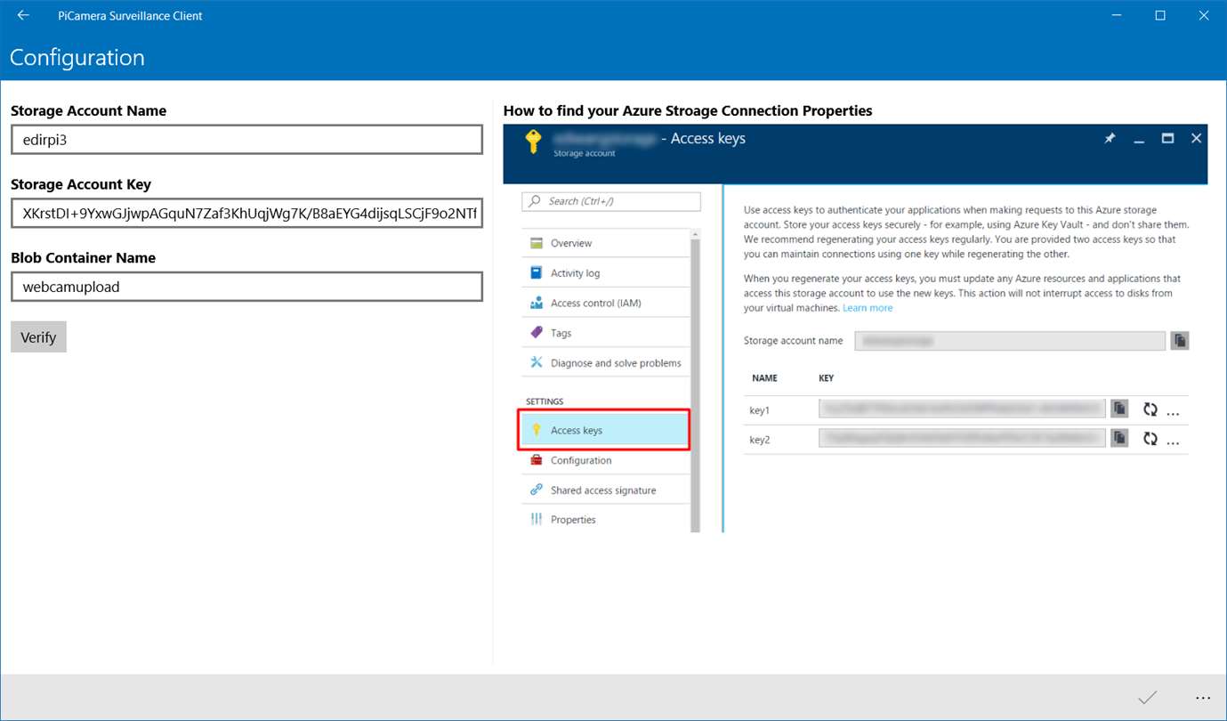Click the KEY column header
The image size is (1227, 721).
coord(827,378)
